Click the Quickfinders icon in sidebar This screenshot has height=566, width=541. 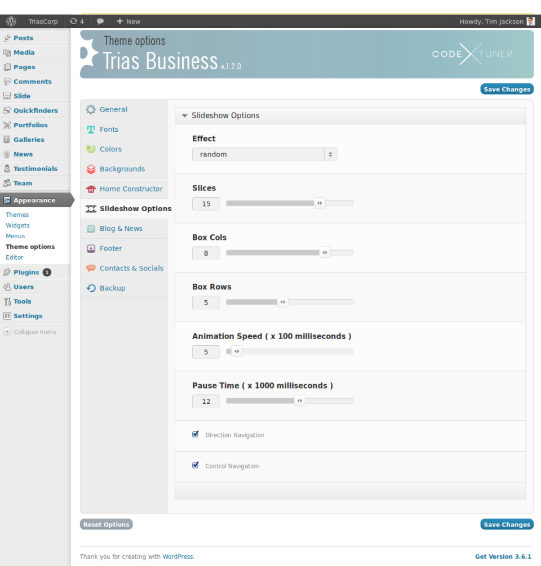[x=7, y=110]
